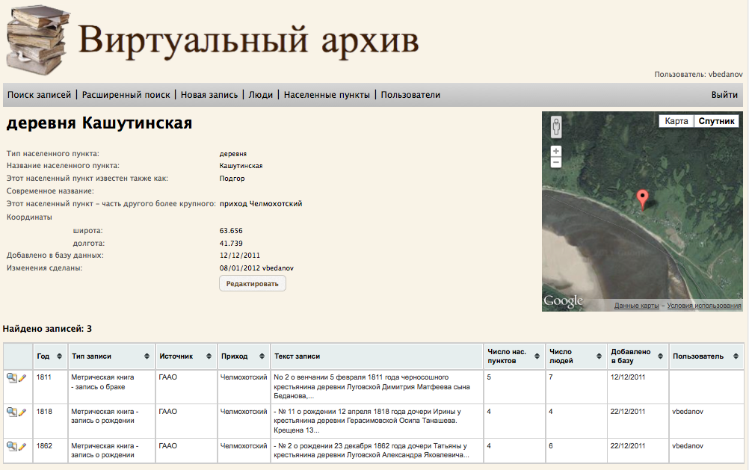Sort table by Год column arrows
This screenshot has height=470, width=749.
pyautogui.click(x=59, y=356)
